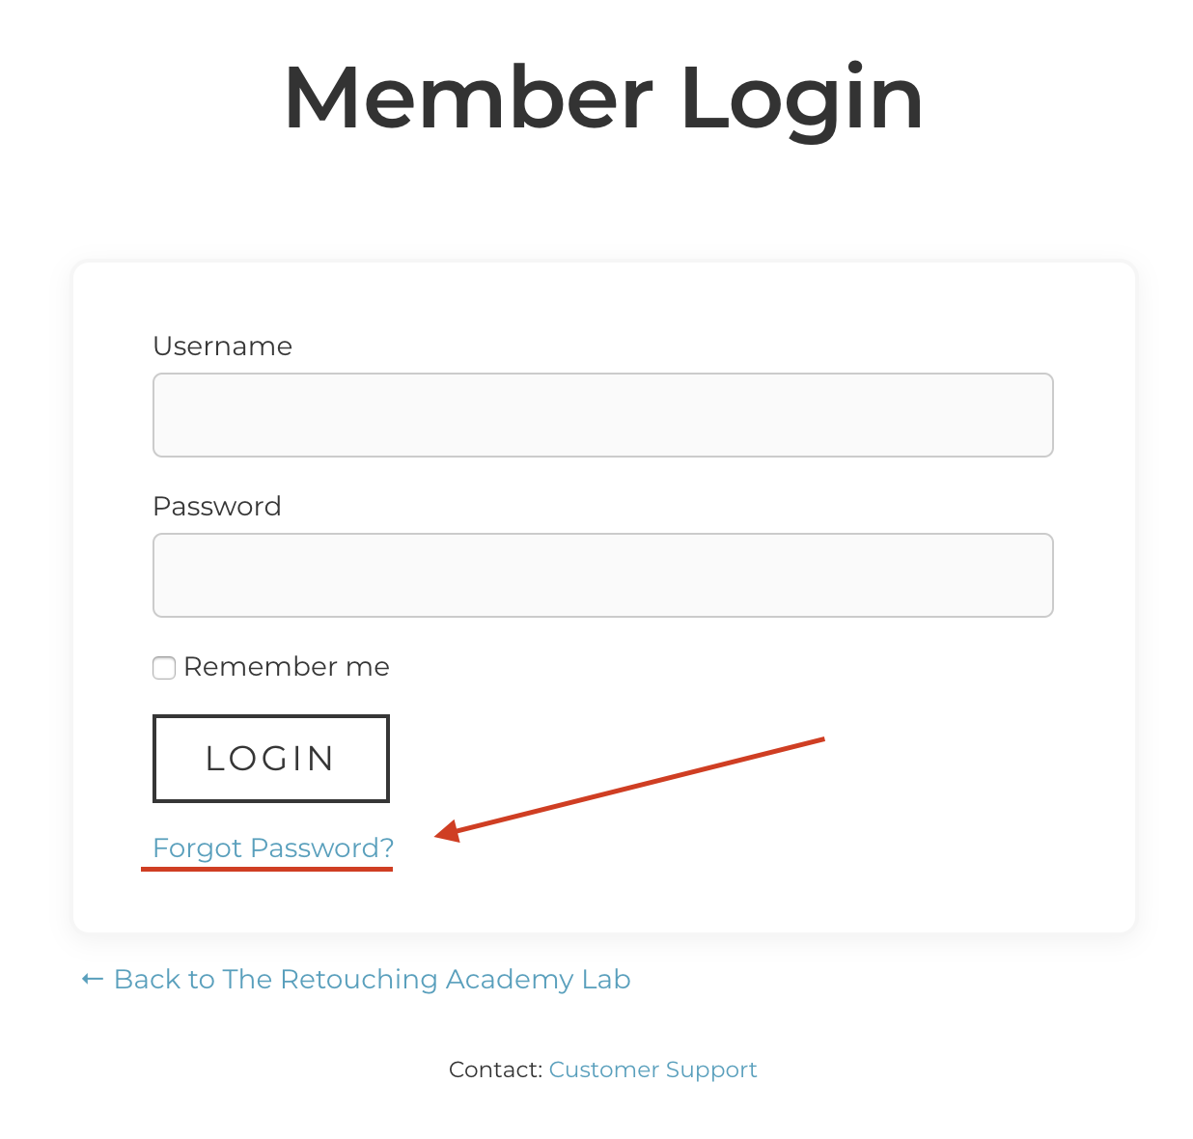1193x1139 pixels.
Task: Enable the Remember me checkbox
Action: tap(164, 668)
